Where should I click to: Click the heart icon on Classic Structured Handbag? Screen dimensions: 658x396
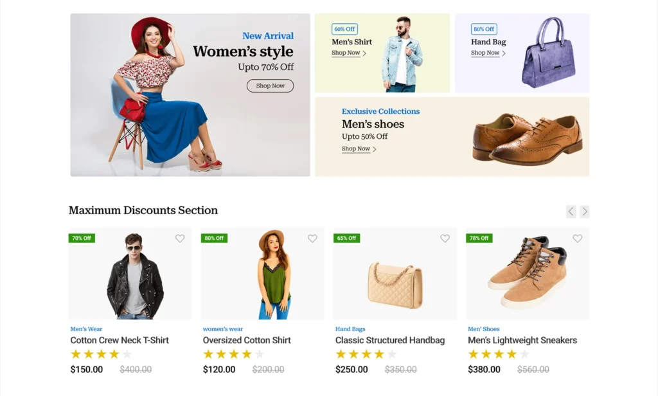click(x=445, y=239)
